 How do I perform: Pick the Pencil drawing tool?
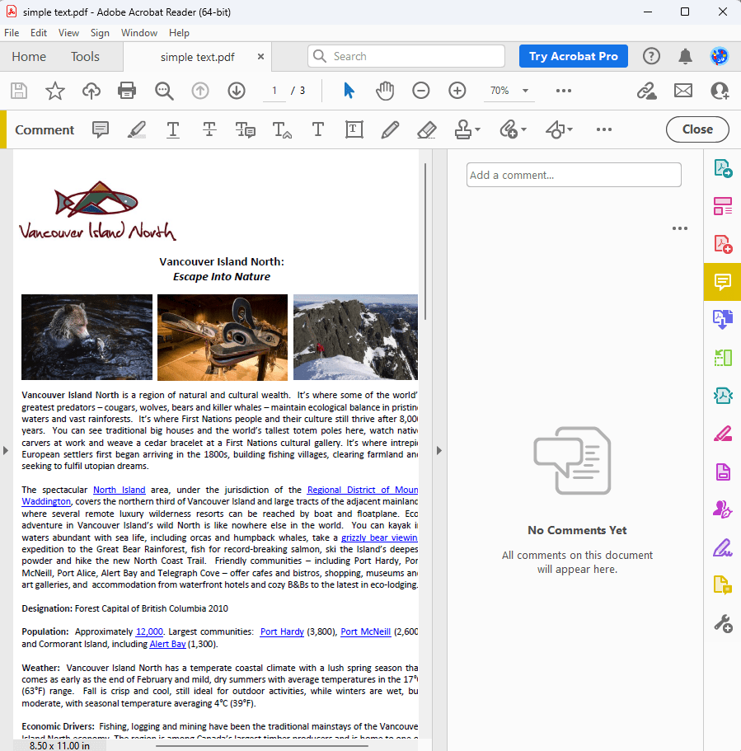point(390,129)
